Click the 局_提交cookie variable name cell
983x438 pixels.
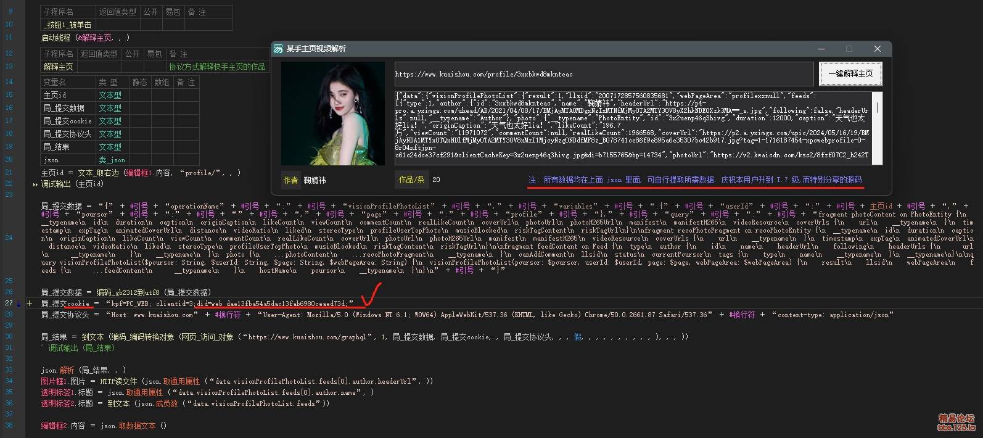67,121
